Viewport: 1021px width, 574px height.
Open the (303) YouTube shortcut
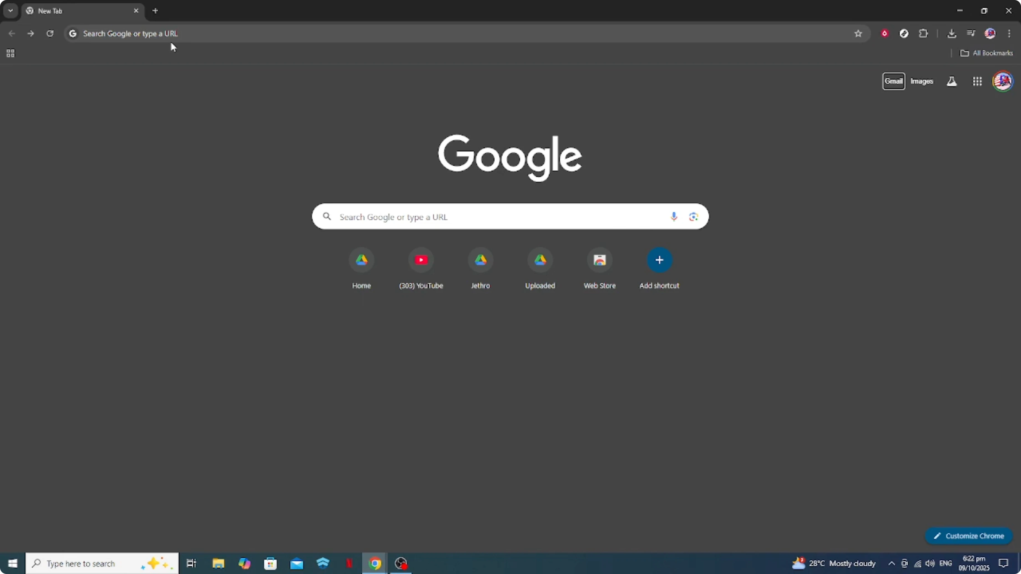point(421,260)
